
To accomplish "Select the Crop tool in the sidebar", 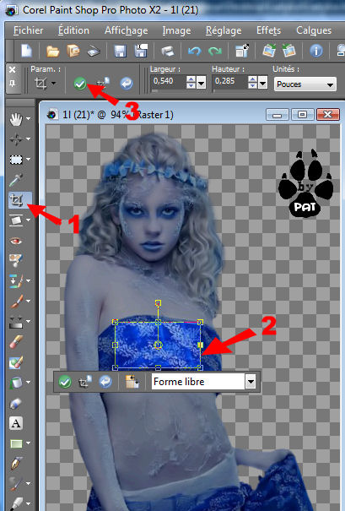I will coord(16,200).
